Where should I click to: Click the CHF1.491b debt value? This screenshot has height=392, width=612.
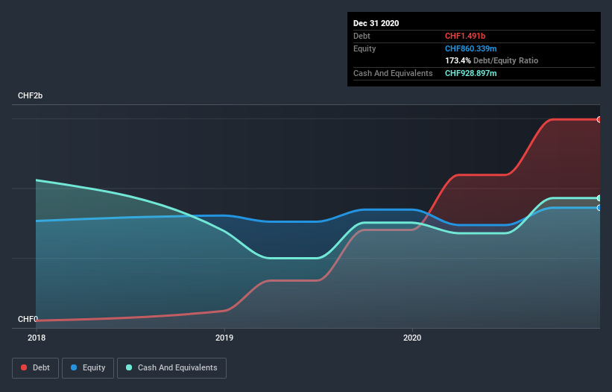click(x=465, y=36)
